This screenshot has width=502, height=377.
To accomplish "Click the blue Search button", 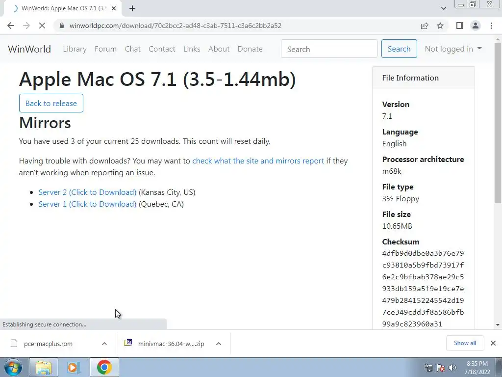I will (x=399, y=49).
